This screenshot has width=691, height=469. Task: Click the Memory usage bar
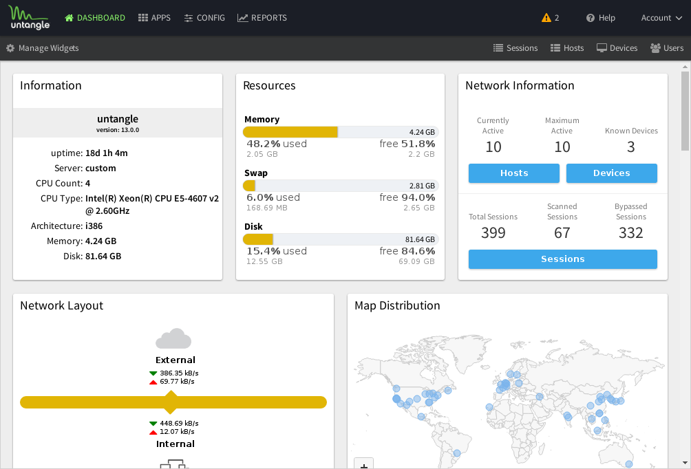click(x=341, y=132)
